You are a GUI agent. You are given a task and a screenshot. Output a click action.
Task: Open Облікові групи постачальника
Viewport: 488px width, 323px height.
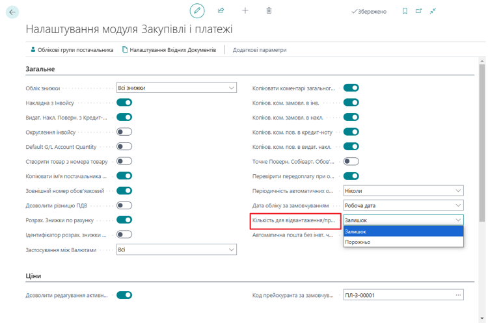pos(72,49)
